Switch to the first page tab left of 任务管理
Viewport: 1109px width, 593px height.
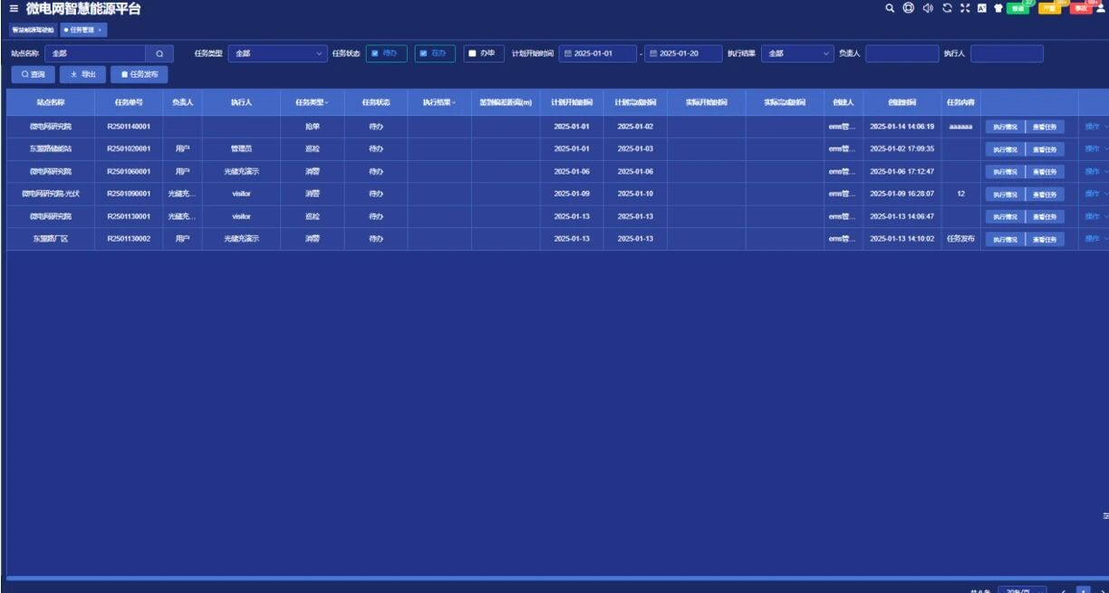click(32, 30)
